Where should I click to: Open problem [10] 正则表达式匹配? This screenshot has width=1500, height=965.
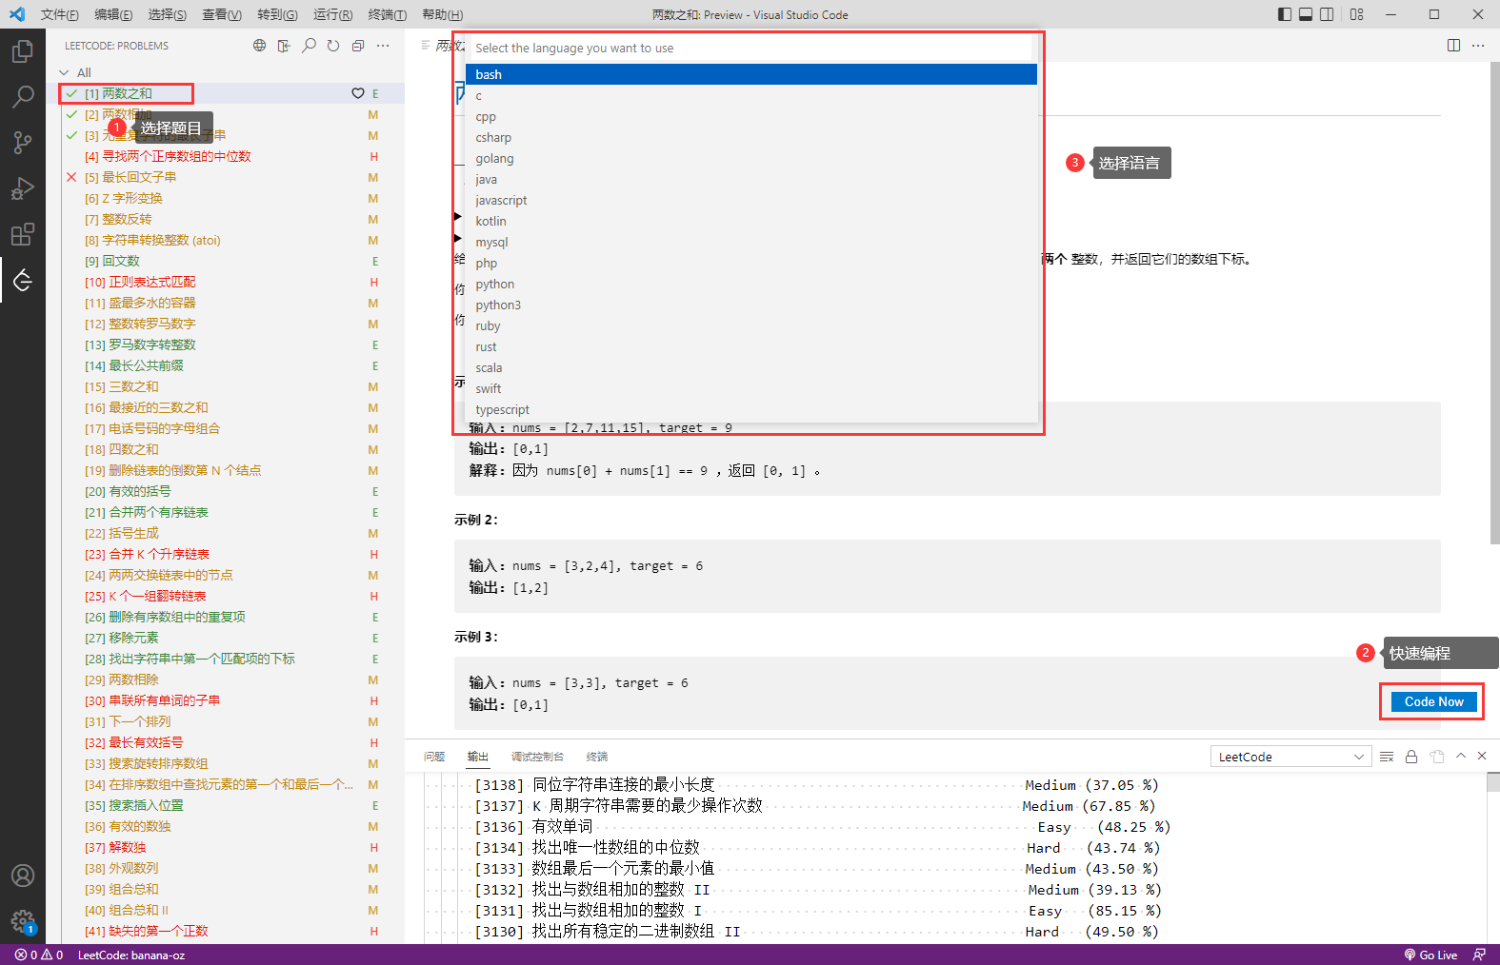pos(225,282)
